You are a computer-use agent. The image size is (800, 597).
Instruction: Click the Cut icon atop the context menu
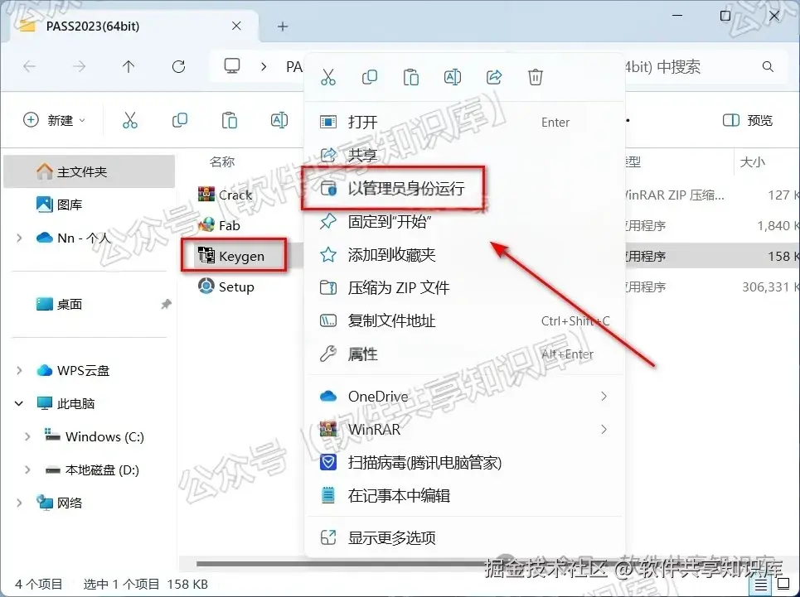pos(328,76)
